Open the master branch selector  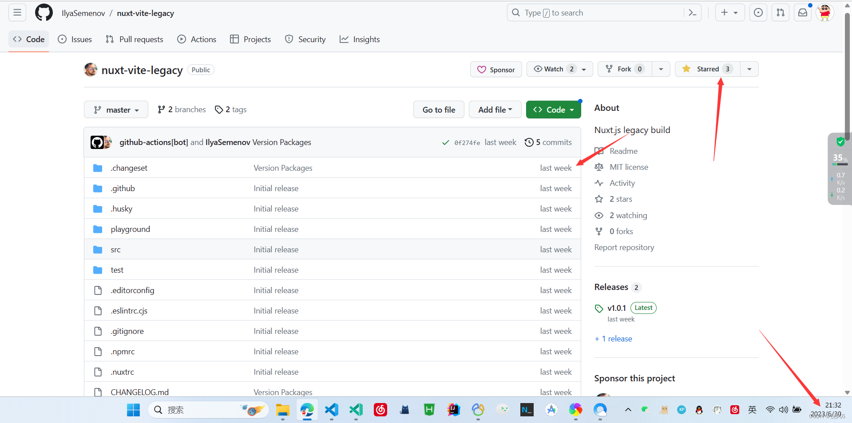click(116, 110)
